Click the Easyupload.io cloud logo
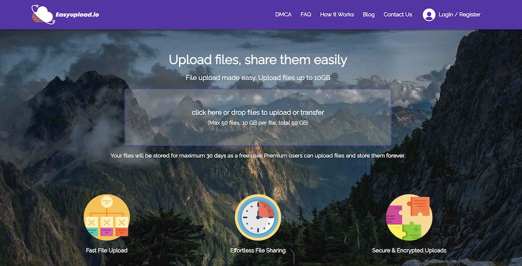Screen dimensions: 522x266 [43, 14]
